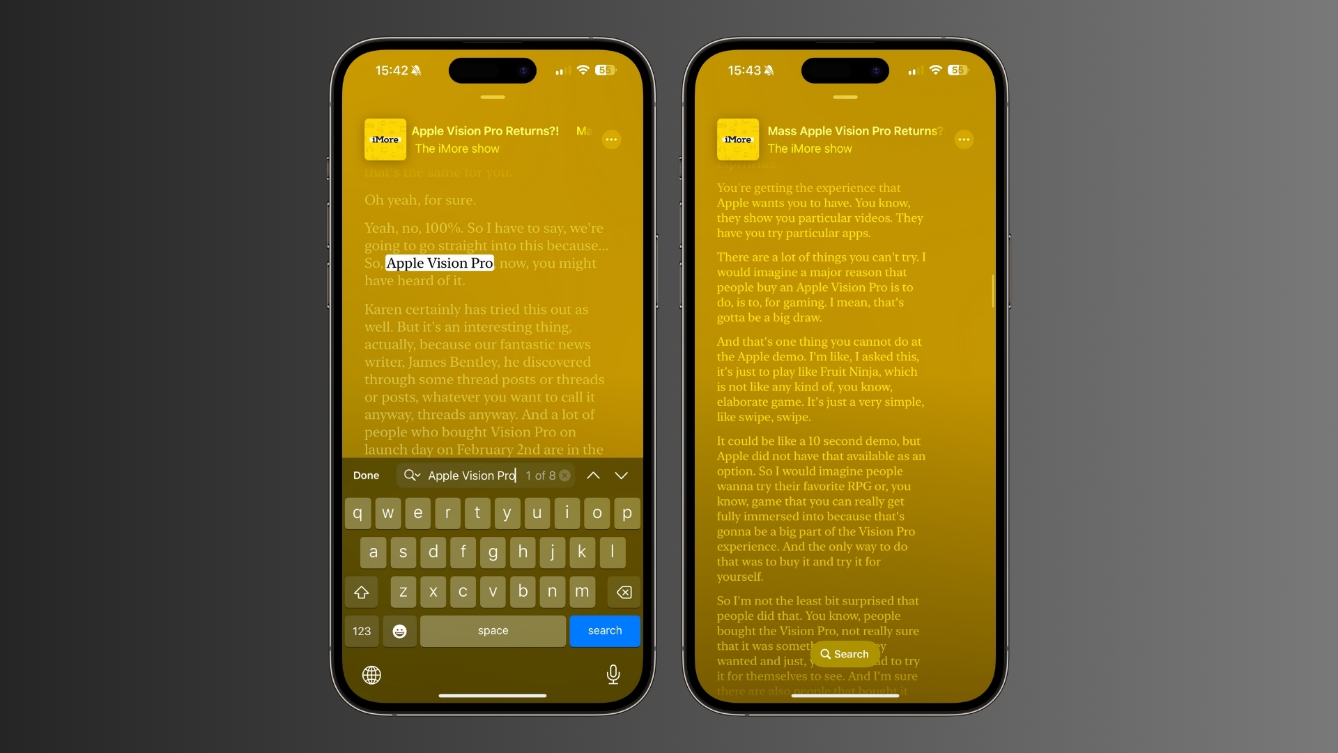
Task: Tap the three-dot menu icon on left screen
Action: point(611,139)
